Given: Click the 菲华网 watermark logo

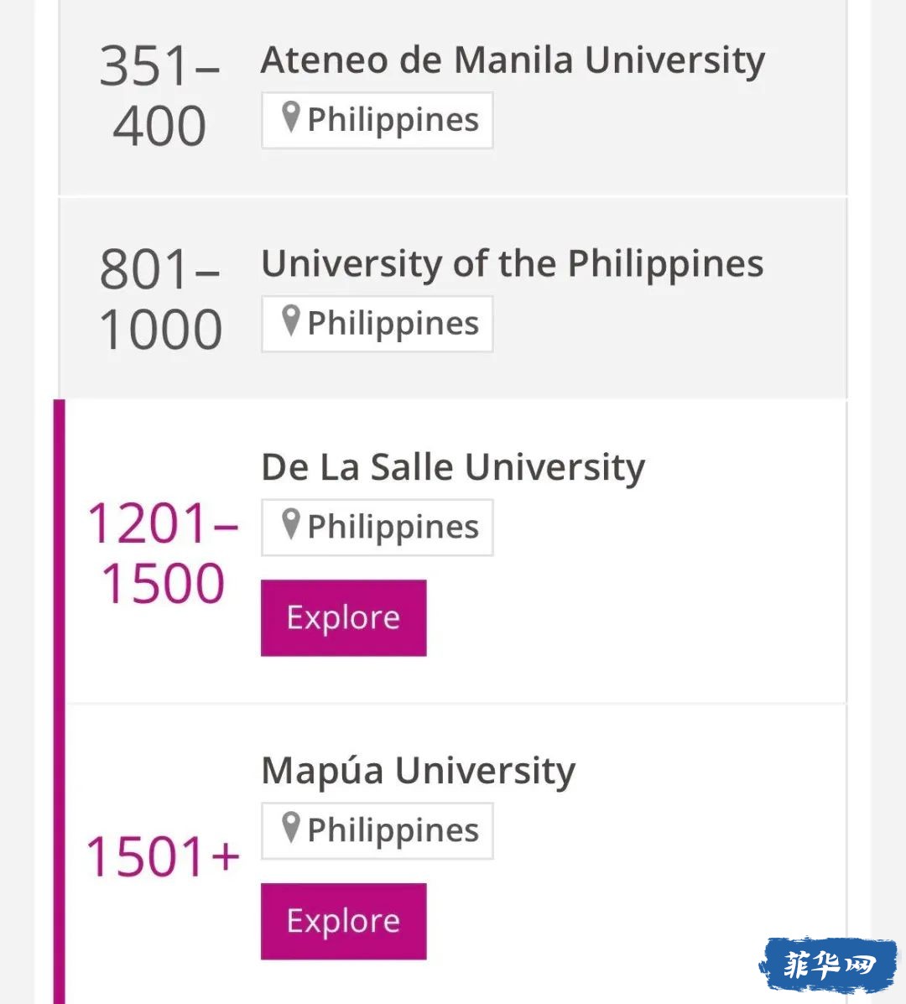Looking at the screenshot, I should 829,965.
